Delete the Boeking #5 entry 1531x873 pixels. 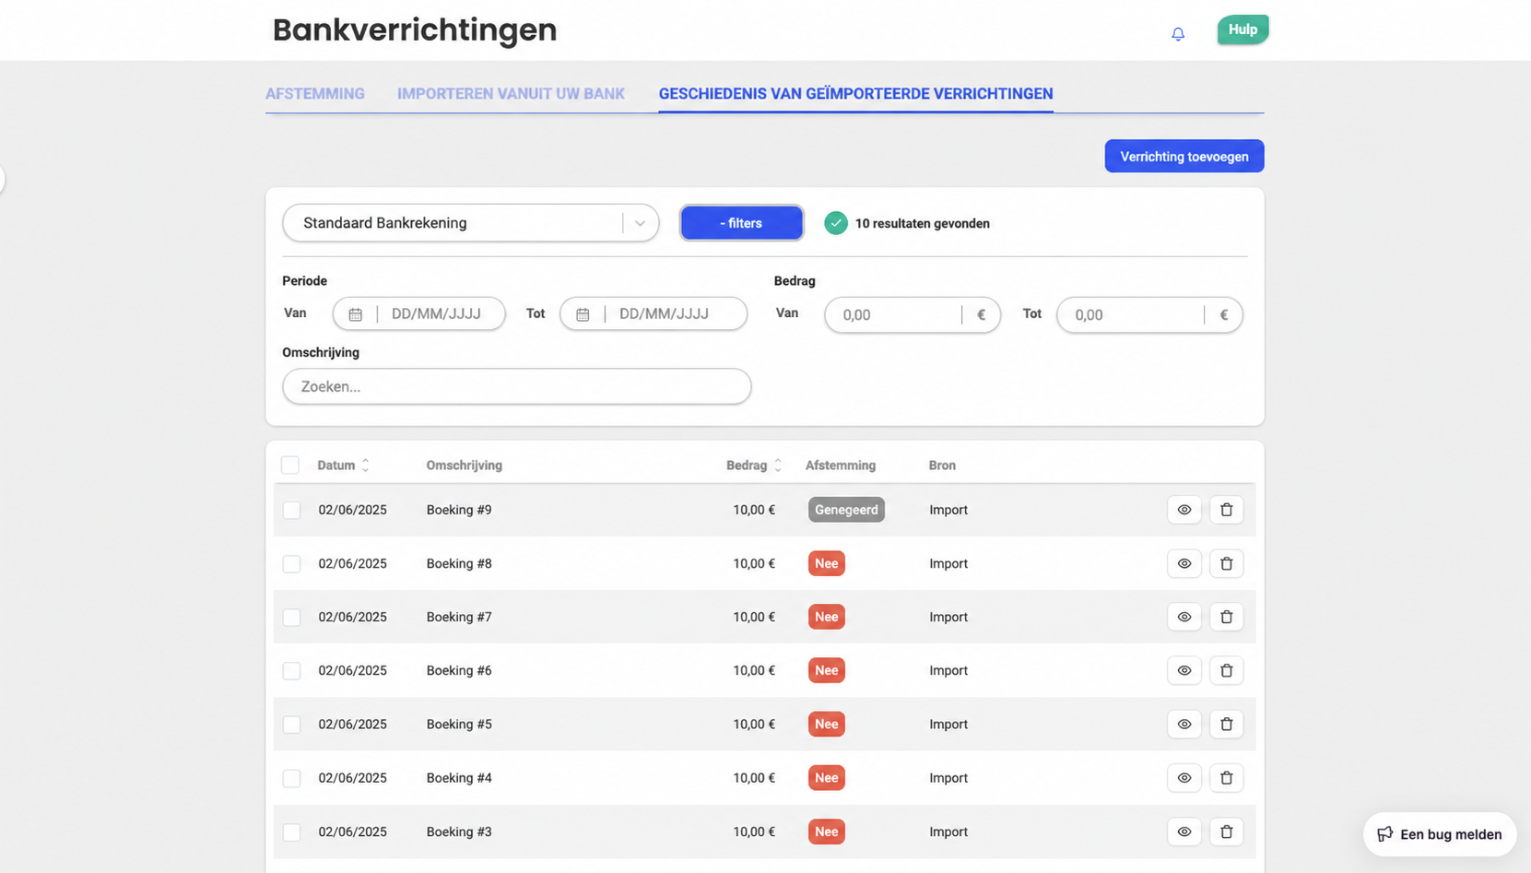coord(1227,725)
